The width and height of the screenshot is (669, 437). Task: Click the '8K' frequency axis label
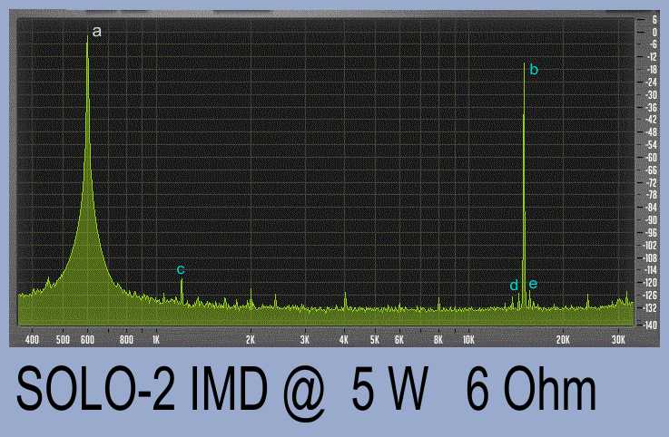pos(438,340)
